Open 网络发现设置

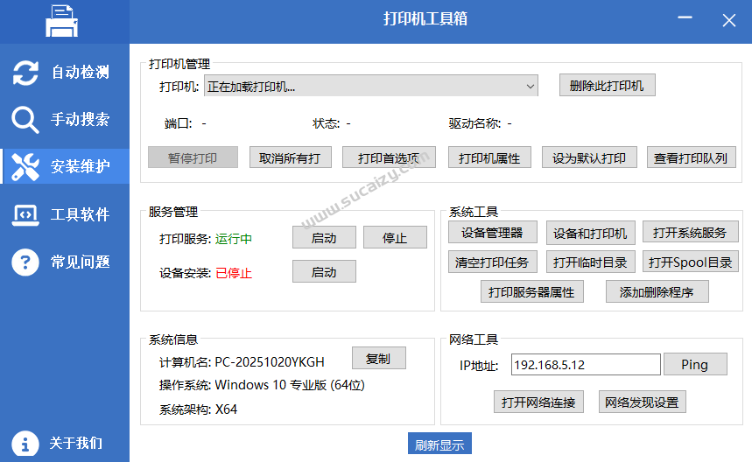pyautogui.click(x=643, y=402)
